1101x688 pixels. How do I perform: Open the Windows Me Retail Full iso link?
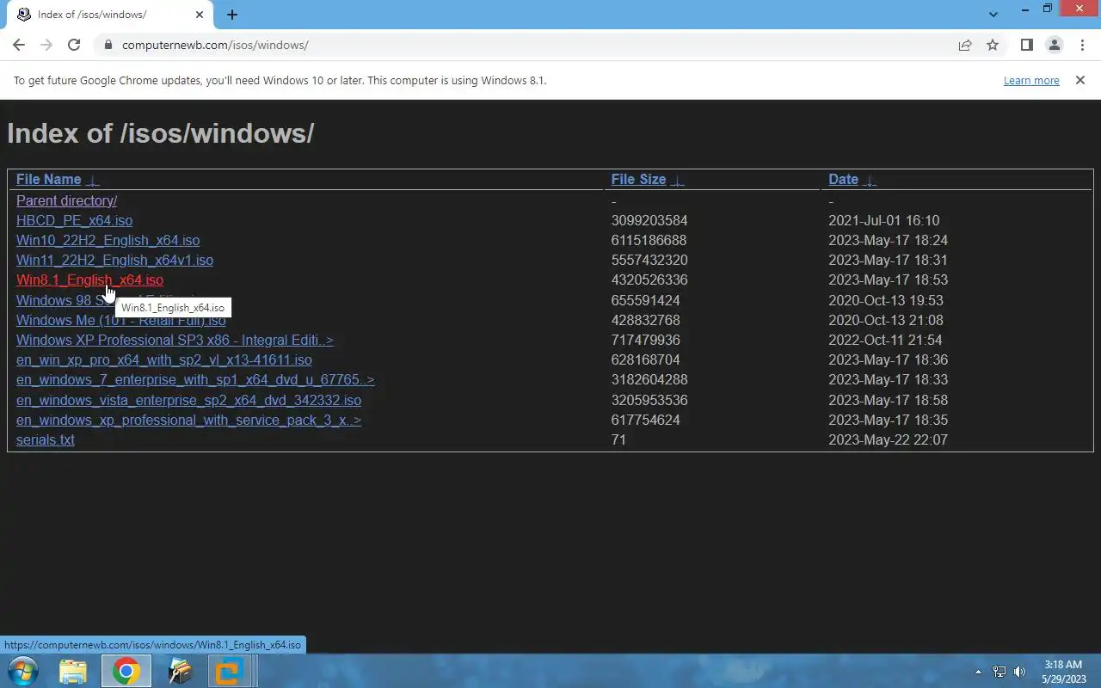click(120, 320)
